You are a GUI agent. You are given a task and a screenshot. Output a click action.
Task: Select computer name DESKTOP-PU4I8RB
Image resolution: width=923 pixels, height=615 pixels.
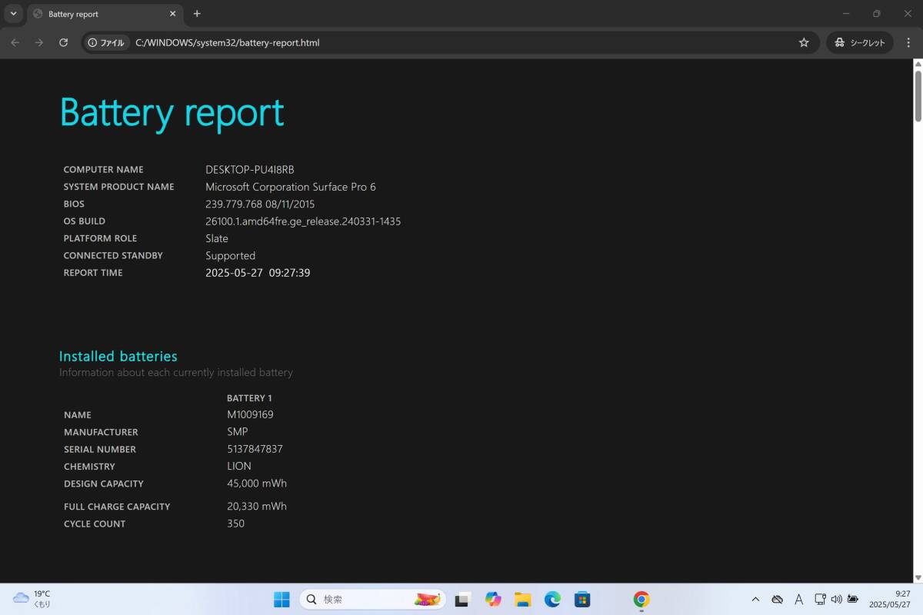pos(250,169)
